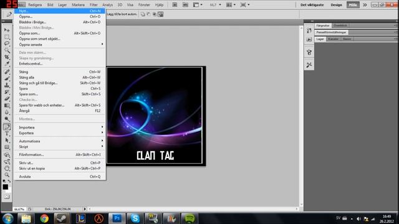Swap foreground and background colors
This screenshot has height=224, width=399.
[9, 181]
